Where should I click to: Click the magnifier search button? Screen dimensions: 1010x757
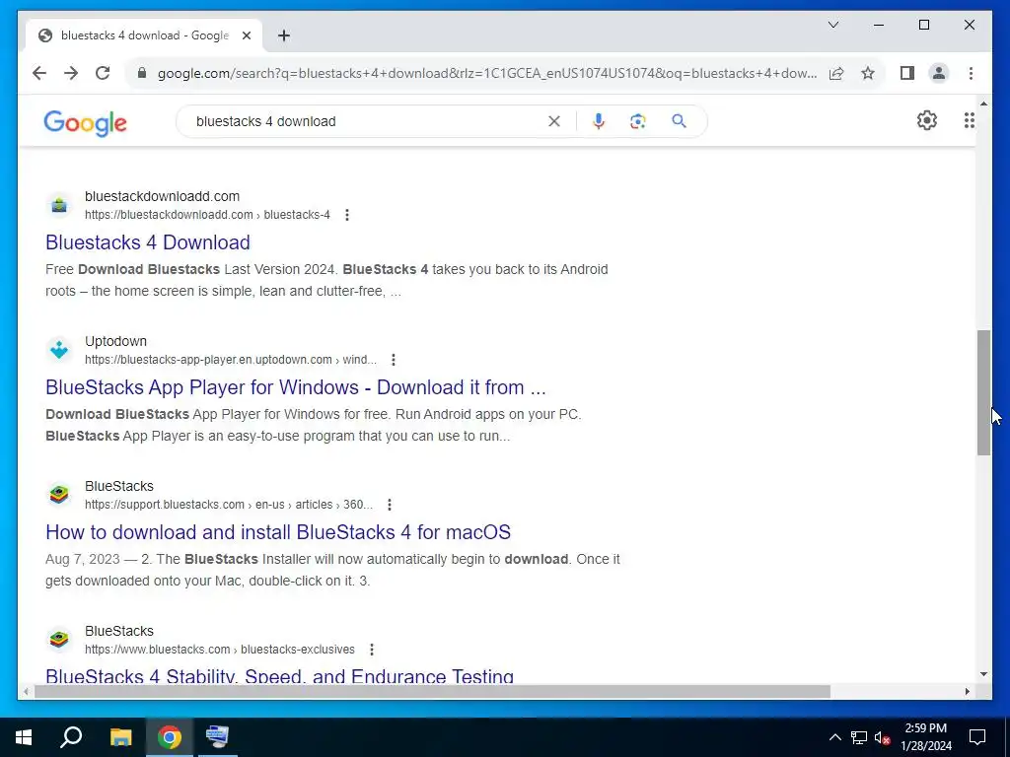(x=679, y=121)
